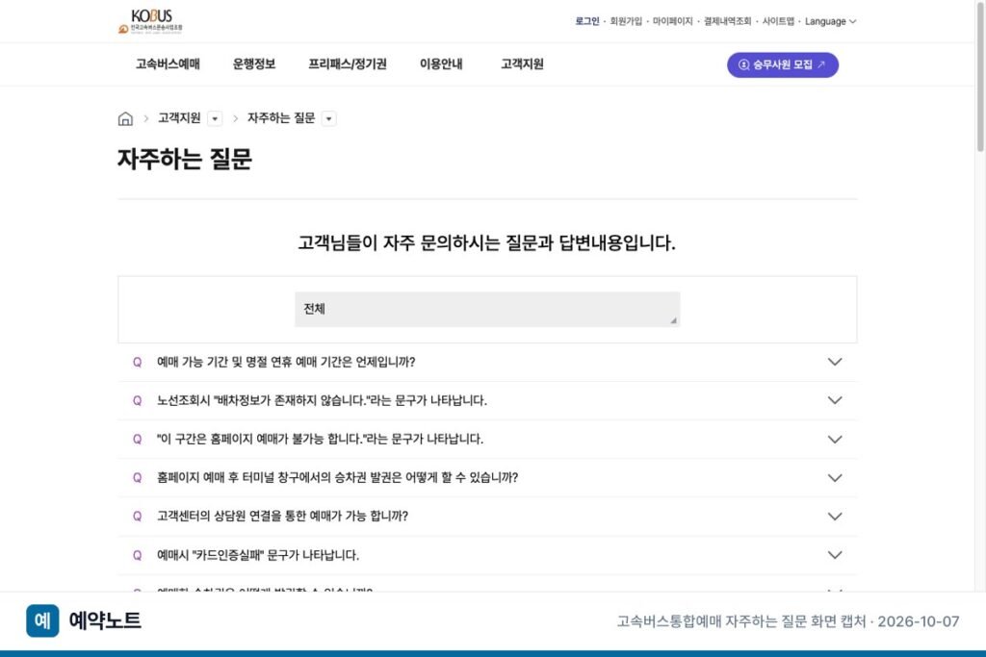The width and height of the screenshot is (986, 657).
Task: Open the 마이페이지 link
Action: [672, 21]
